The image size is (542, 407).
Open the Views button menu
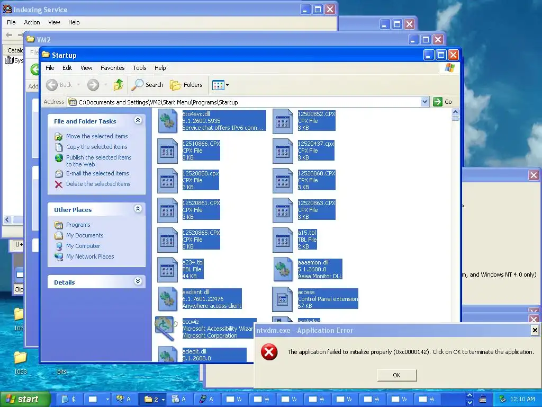coord(220,85)
